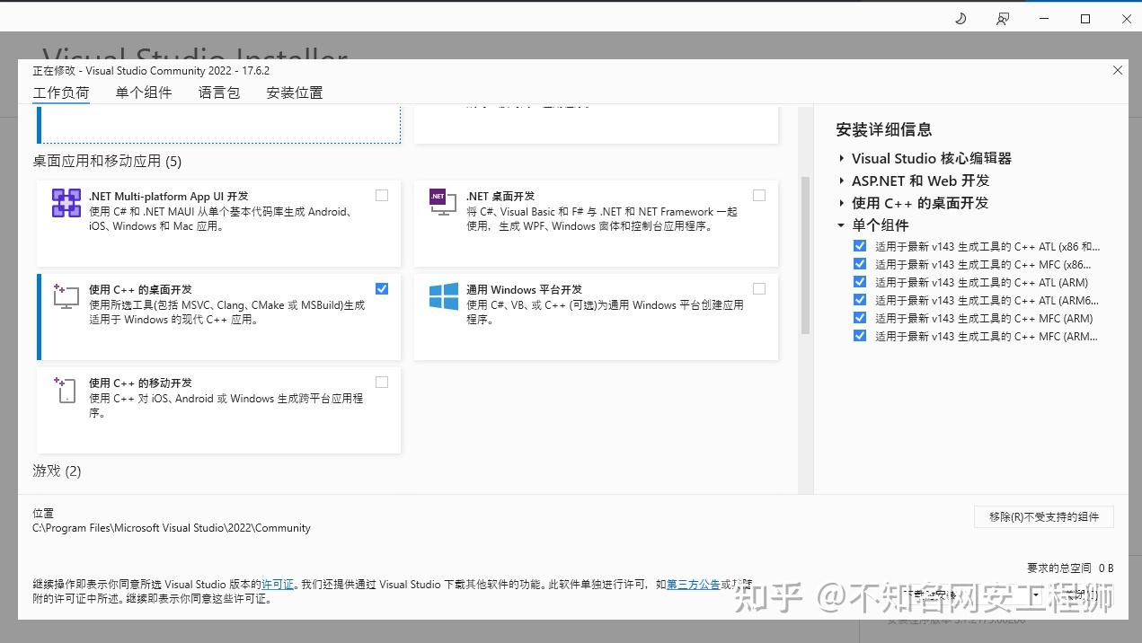Enable the .NET 桌面开发 workload checkbox

pyautogui.click(x=759, y=195)
